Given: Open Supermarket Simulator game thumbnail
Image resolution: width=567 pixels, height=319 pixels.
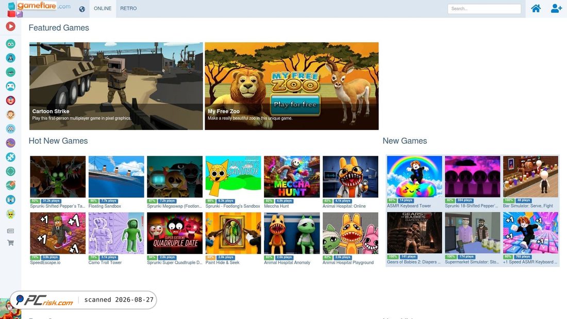Looking at the screenshot, I should (473, 232).
